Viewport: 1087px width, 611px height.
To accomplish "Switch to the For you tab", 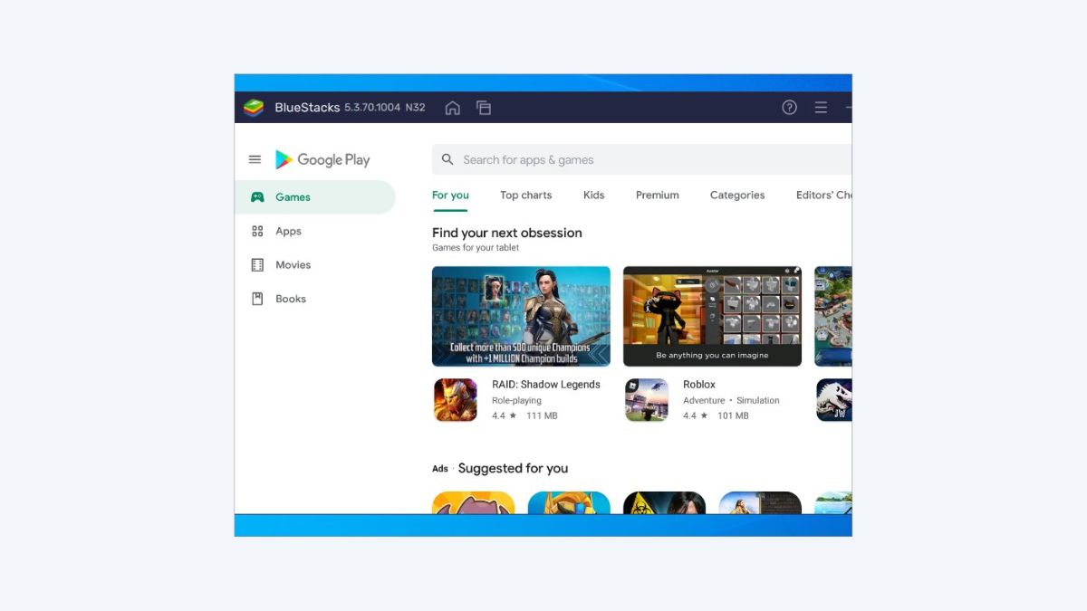I will pos(450,196).
